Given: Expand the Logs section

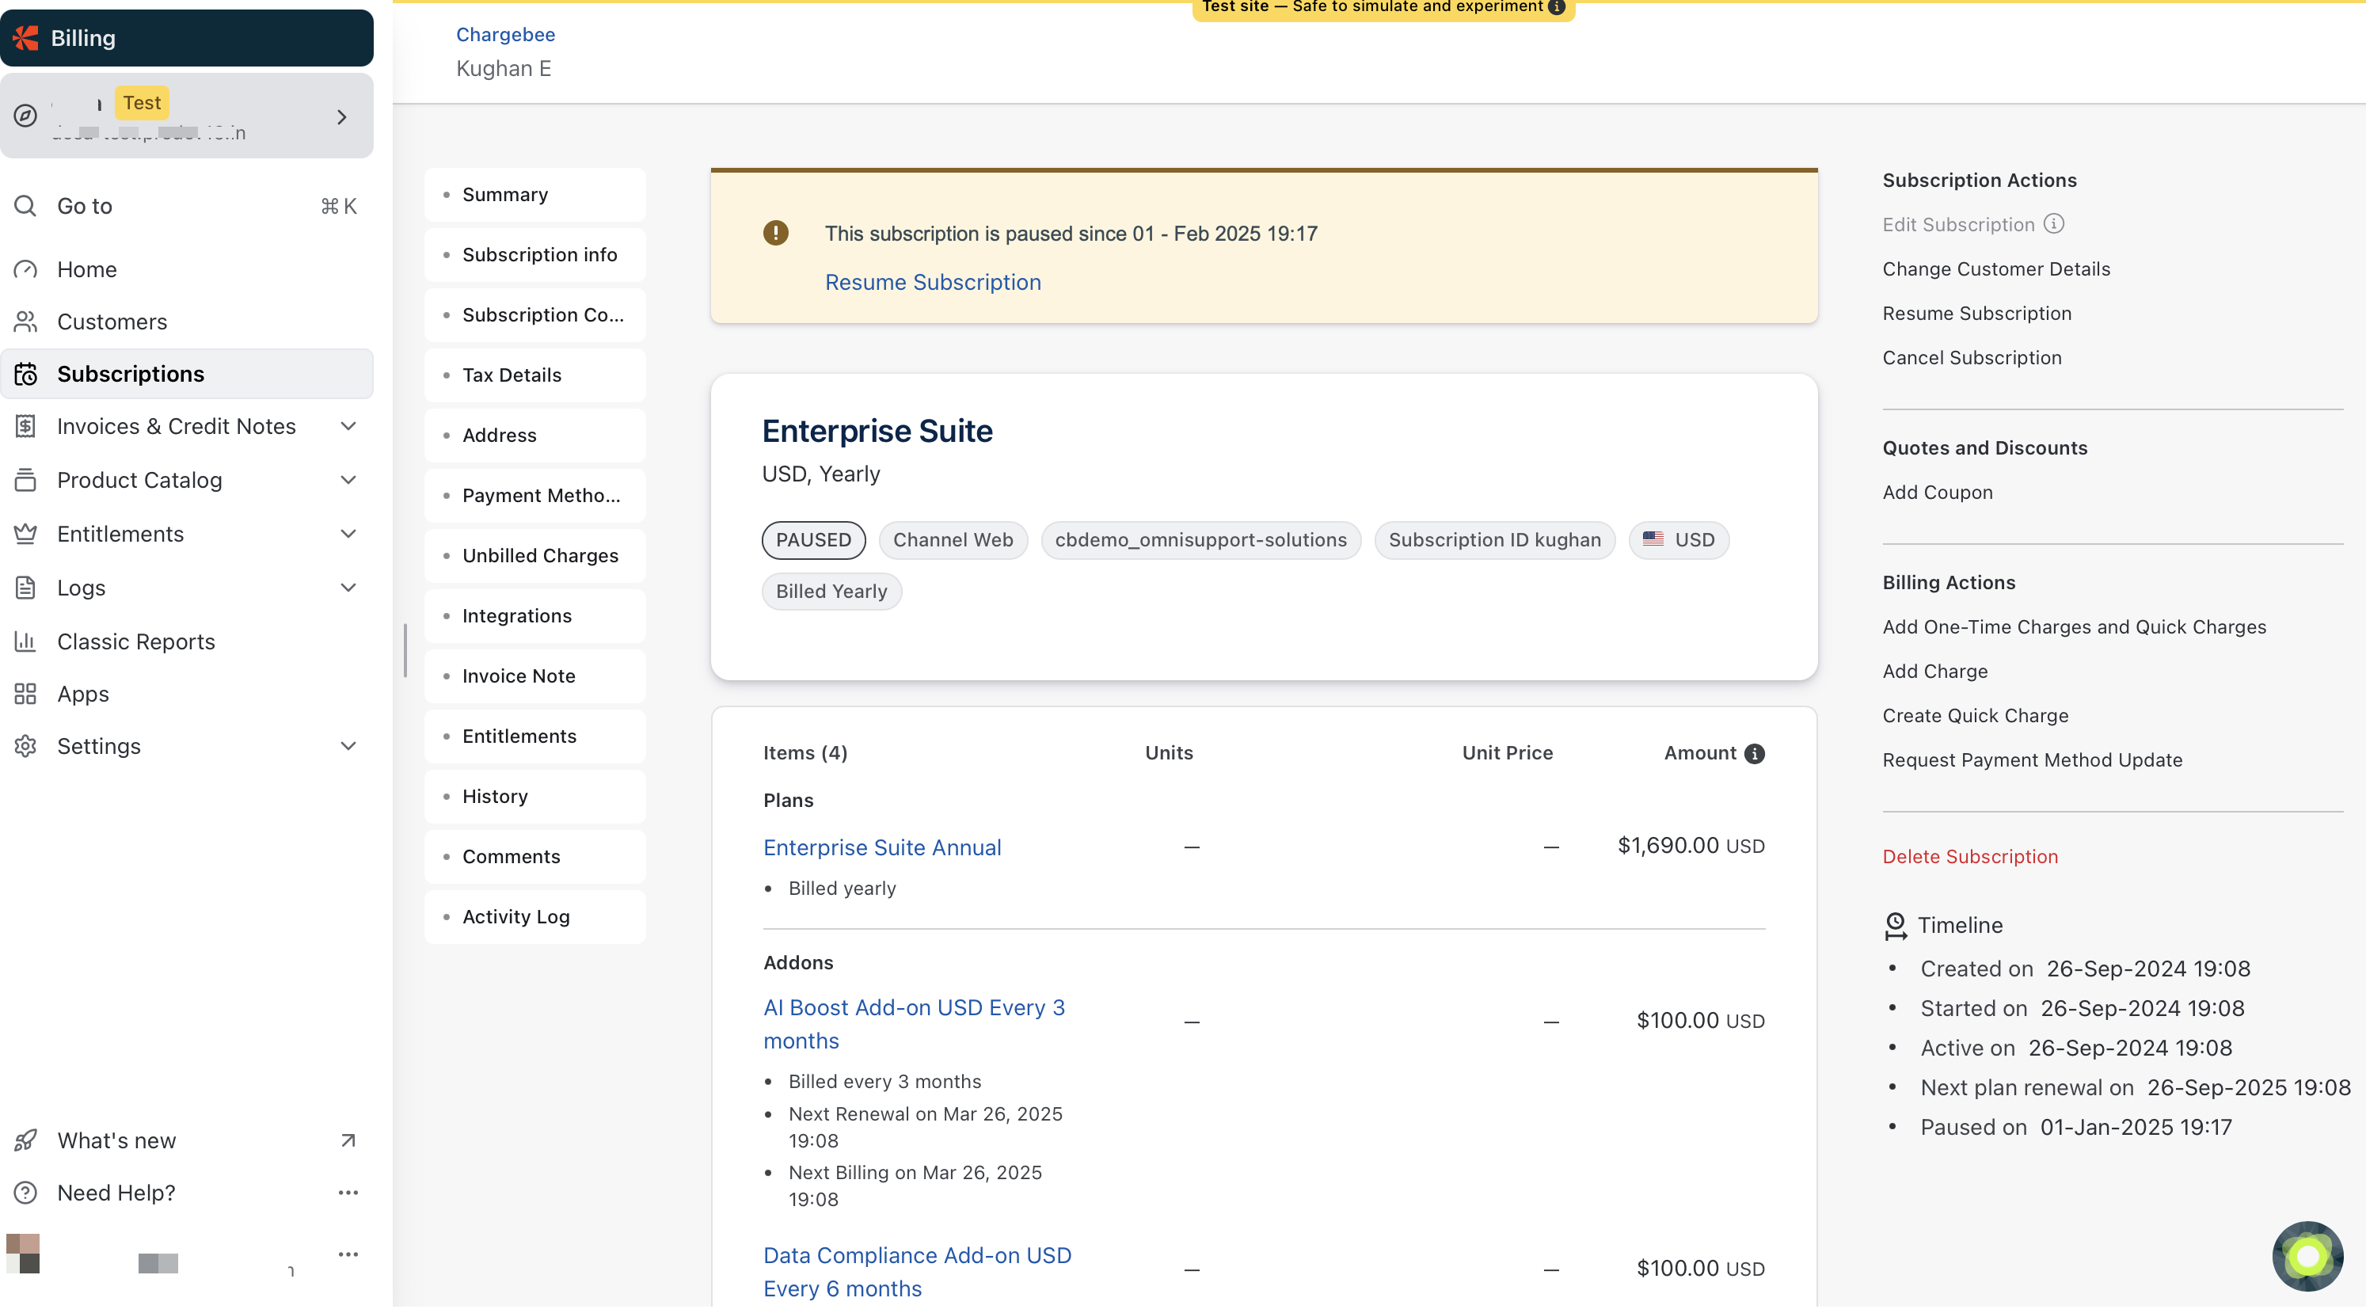Looking at the screenshot, I should point(348,588).
